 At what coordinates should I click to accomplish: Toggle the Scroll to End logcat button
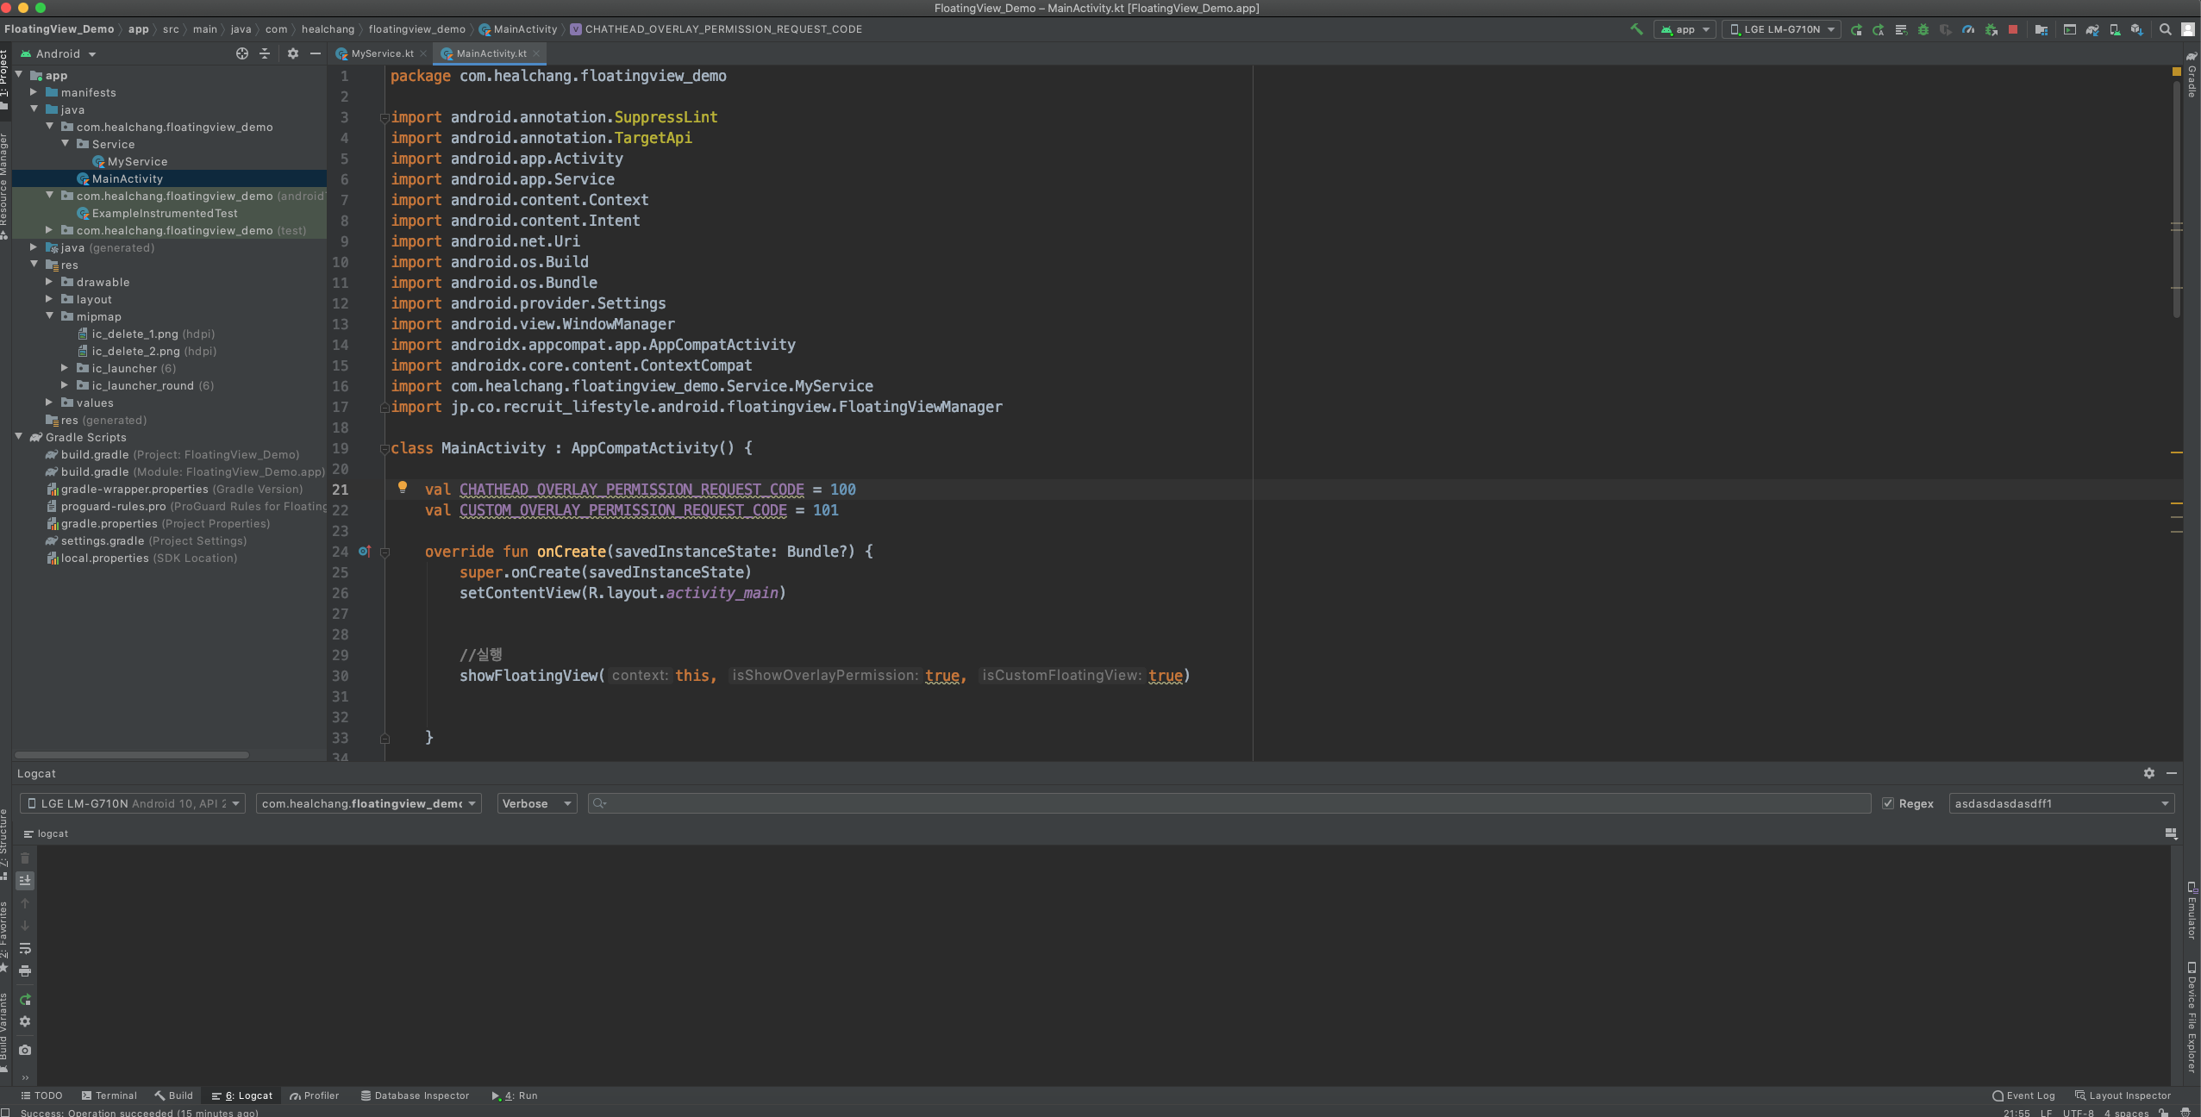point(25,880)
